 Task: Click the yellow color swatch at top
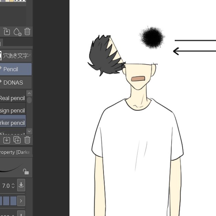tap(11, 1)
